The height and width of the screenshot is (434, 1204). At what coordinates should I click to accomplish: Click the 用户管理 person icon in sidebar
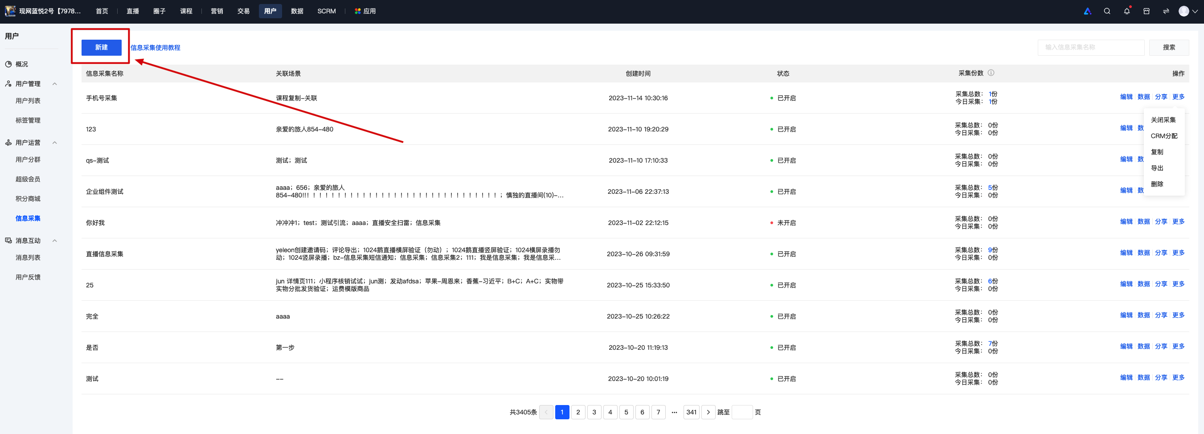pyautogui.click(x=8, y=84)
